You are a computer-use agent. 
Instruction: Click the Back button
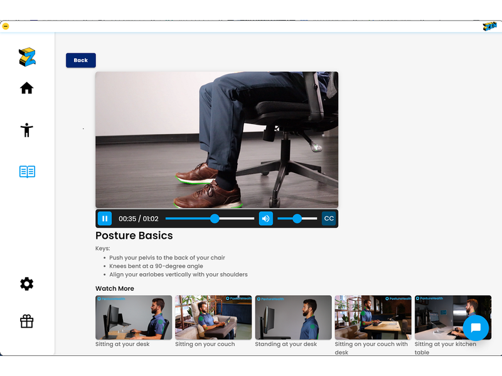click(81, 60)
